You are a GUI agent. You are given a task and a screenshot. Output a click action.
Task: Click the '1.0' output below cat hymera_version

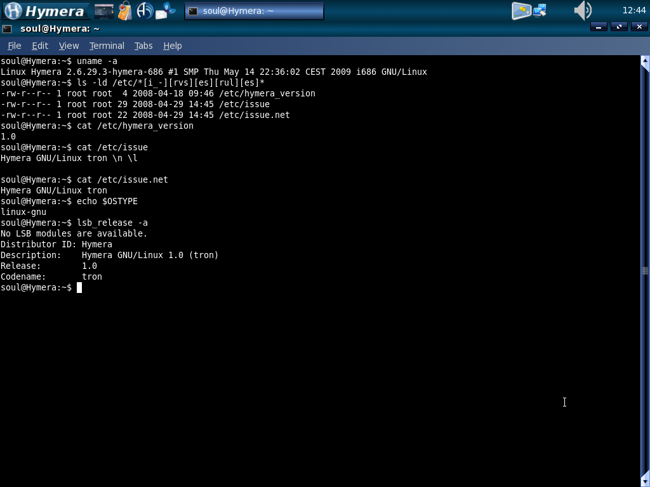point(8,137)
